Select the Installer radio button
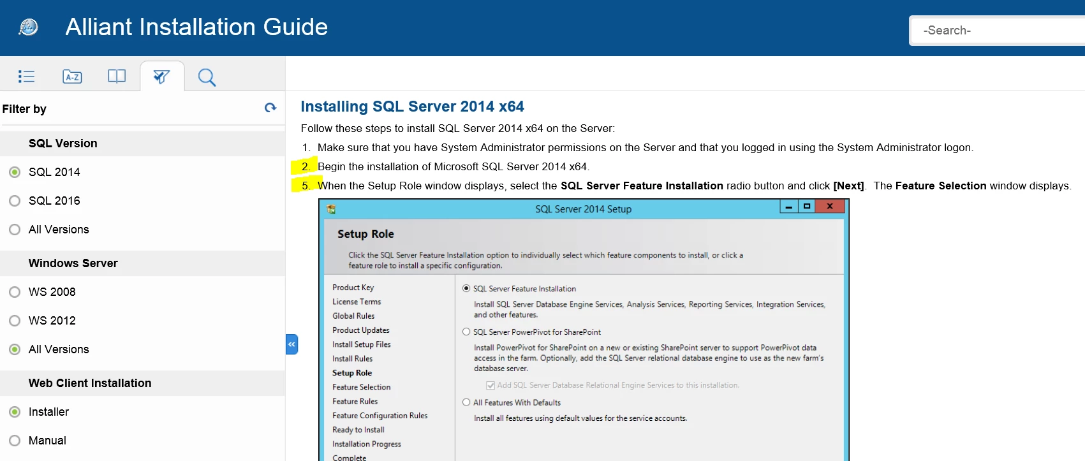The image size is (1085, 461). click(15, 412)
